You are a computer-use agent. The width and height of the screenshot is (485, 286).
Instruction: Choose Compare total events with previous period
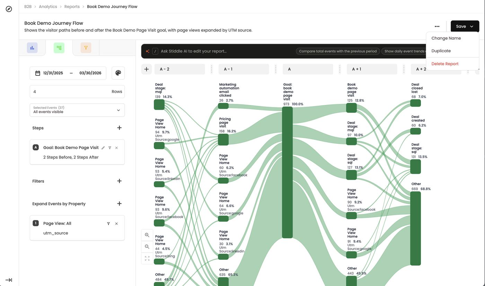coord(338,51)
